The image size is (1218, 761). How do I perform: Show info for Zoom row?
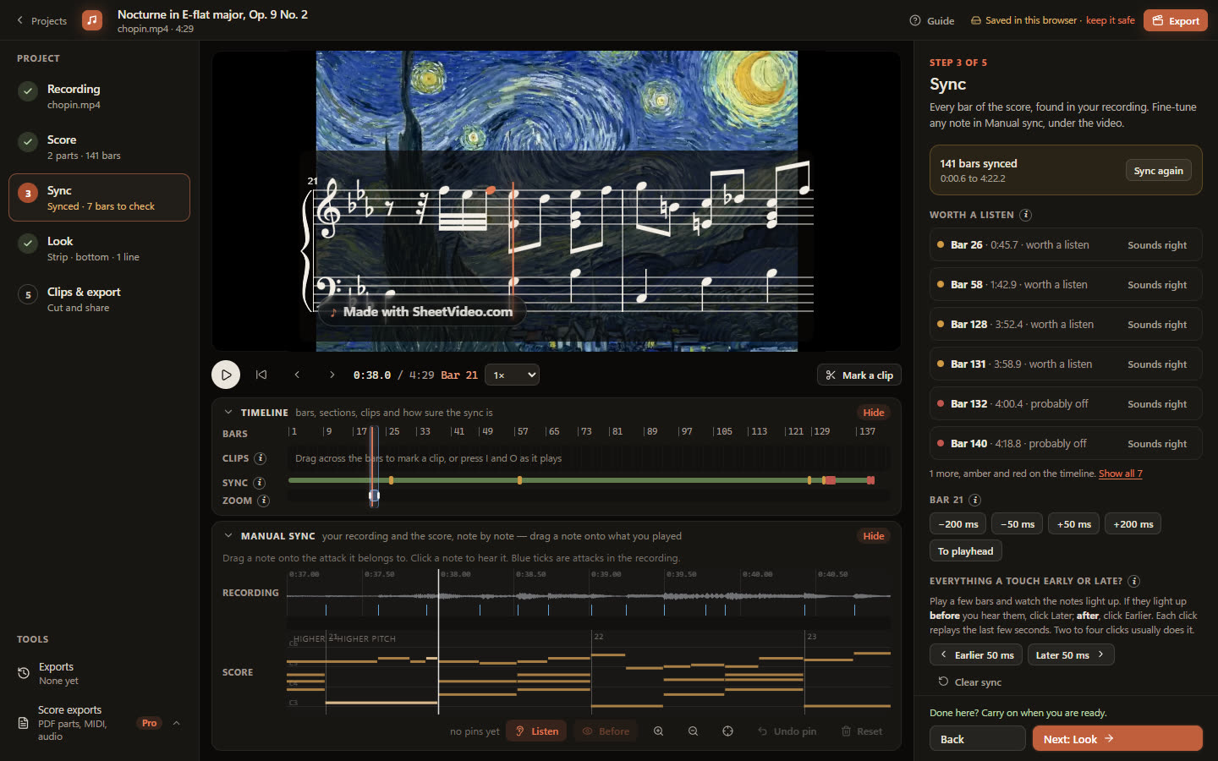tap(264, 501)
